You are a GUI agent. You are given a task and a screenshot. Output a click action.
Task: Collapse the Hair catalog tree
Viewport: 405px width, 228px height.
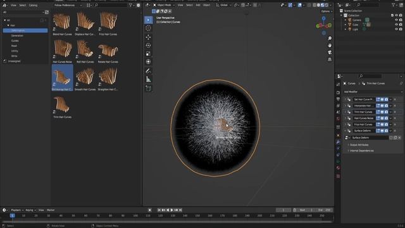(8, 25)
